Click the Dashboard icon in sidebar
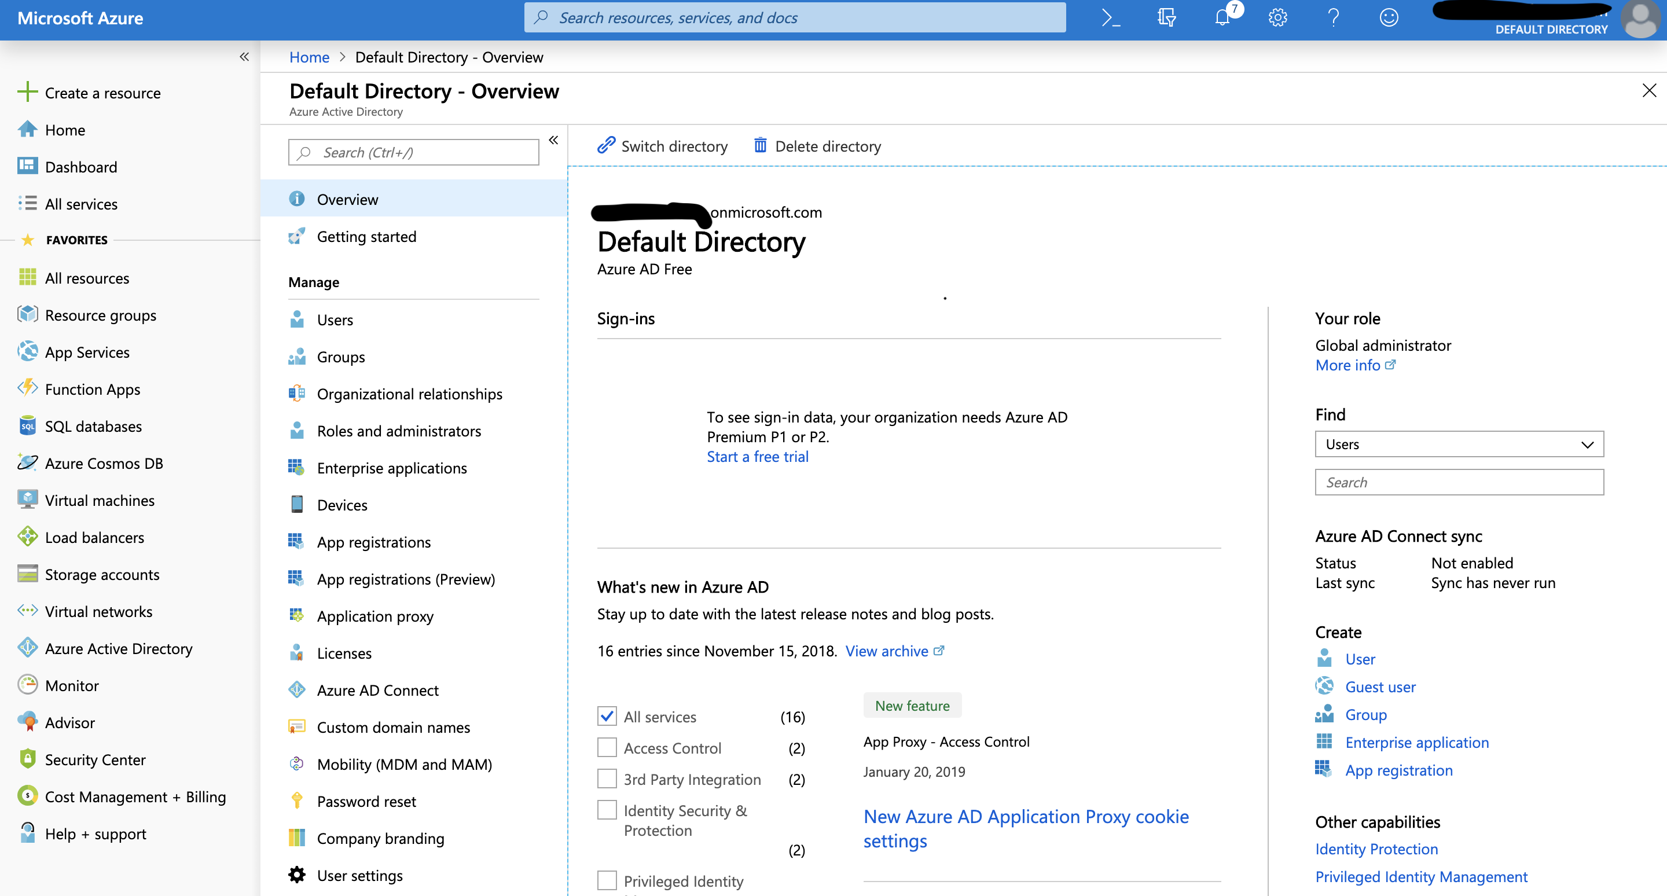This screenshot has height=896, width=1667. [x=27, y=166]
